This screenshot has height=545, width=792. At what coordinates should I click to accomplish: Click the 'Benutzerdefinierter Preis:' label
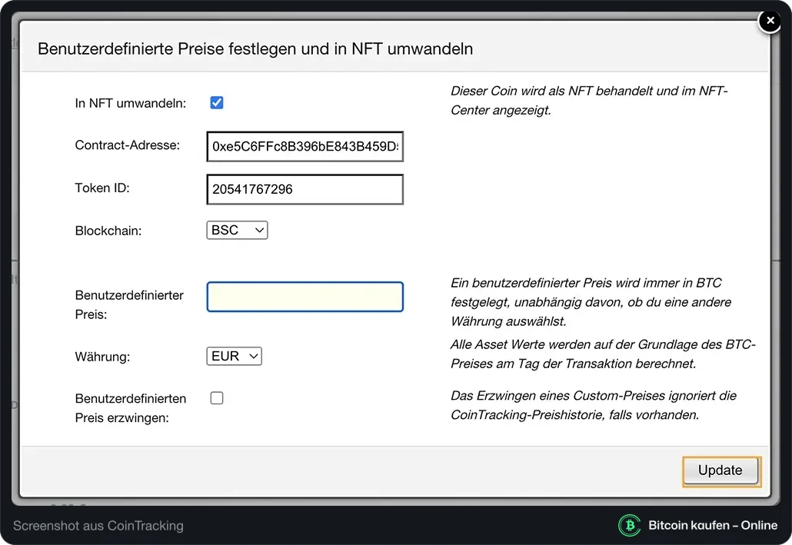coord(129,304)
